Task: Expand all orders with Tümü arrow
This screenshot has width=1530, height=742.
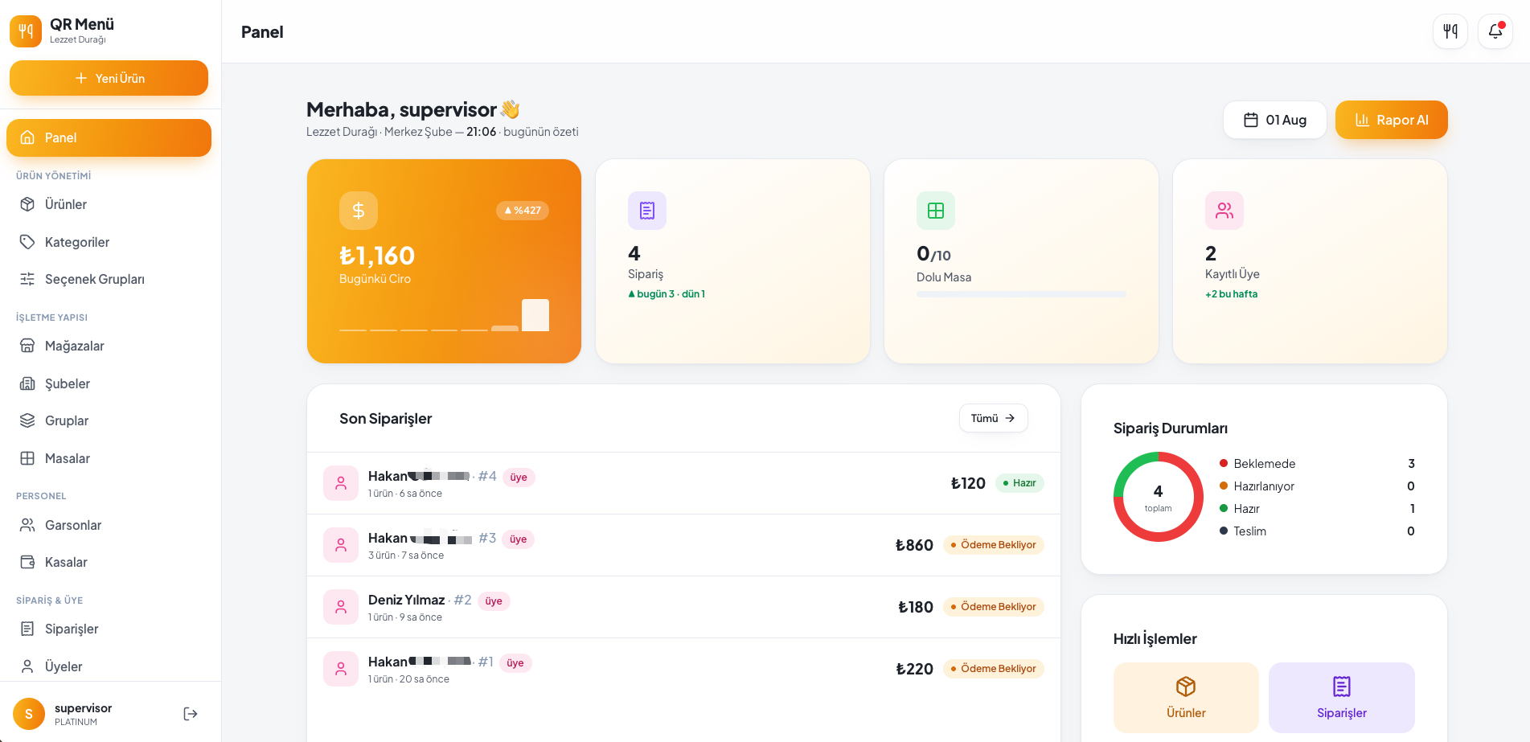Action: click(993, 418)
